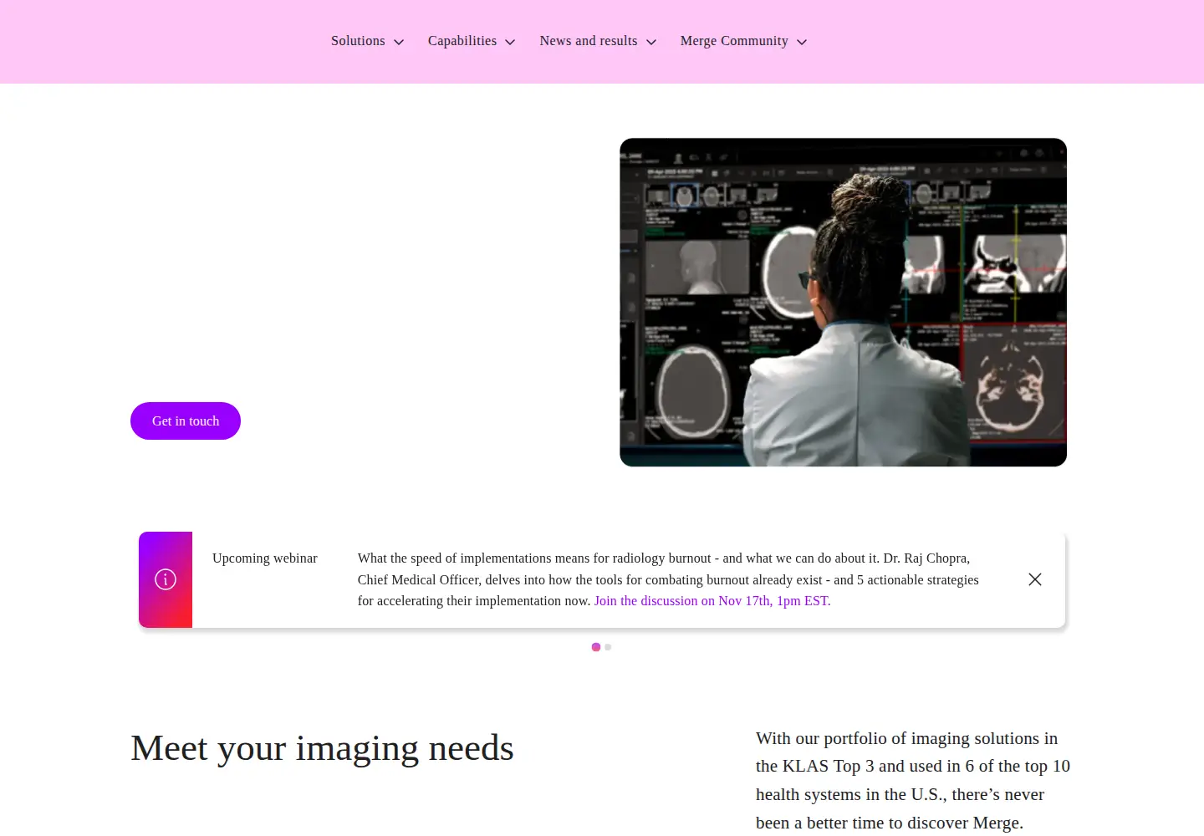This screenshot has width=1204, height=836.
Task: Expand the Solutions chevron arrow
Action: point(399,42)
